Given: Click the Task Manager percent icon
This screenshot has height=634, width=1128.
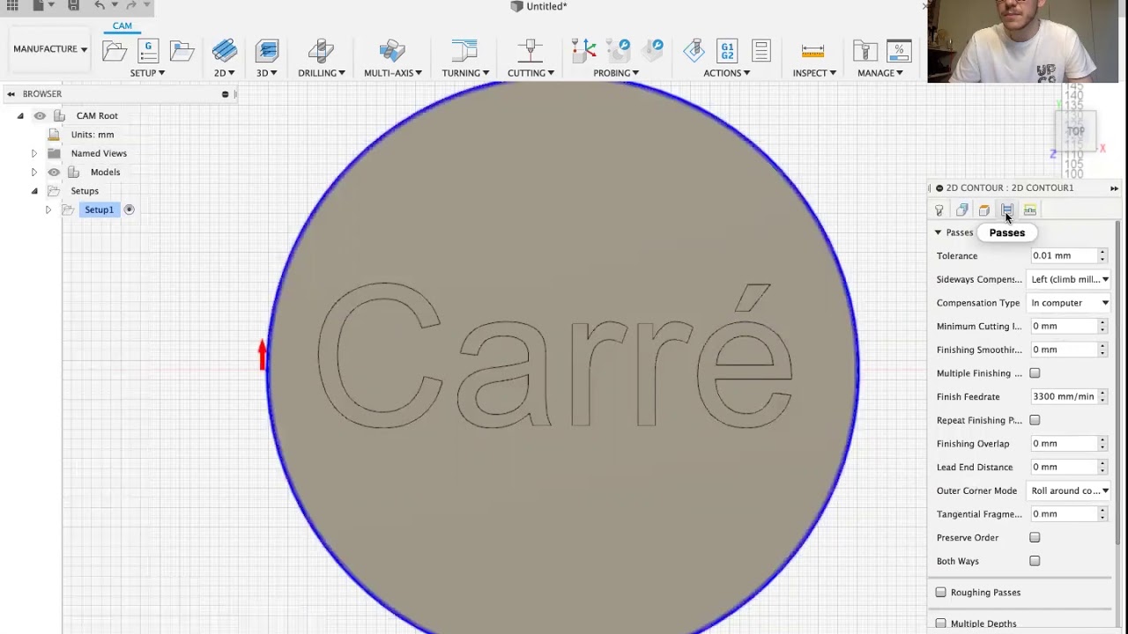Looking at the screenshot, I should click(x=898, y=50).
